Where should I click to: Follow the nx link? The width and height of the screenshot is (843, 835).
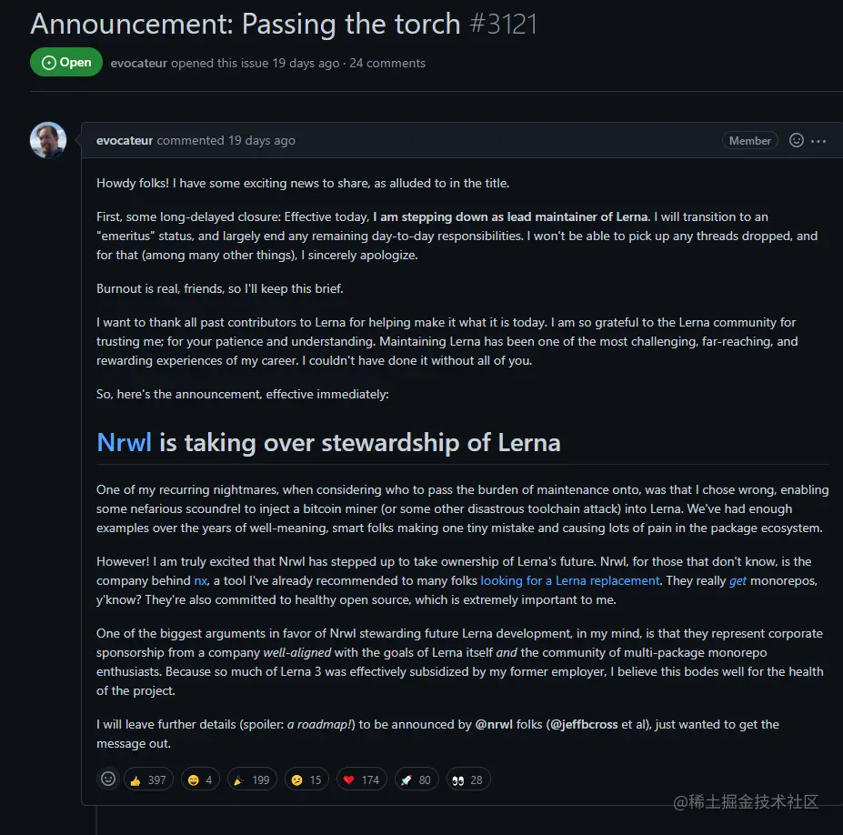coord(200,580)
